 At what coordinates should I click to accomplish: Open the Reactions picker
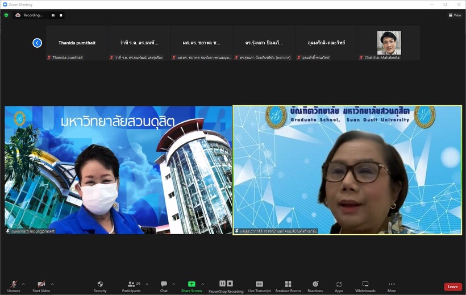315,285
